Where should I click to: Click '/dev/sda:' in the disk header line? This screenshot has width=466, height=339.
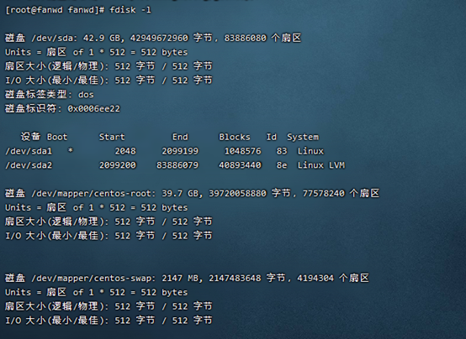pyautogui.click(x=54, y=39)
